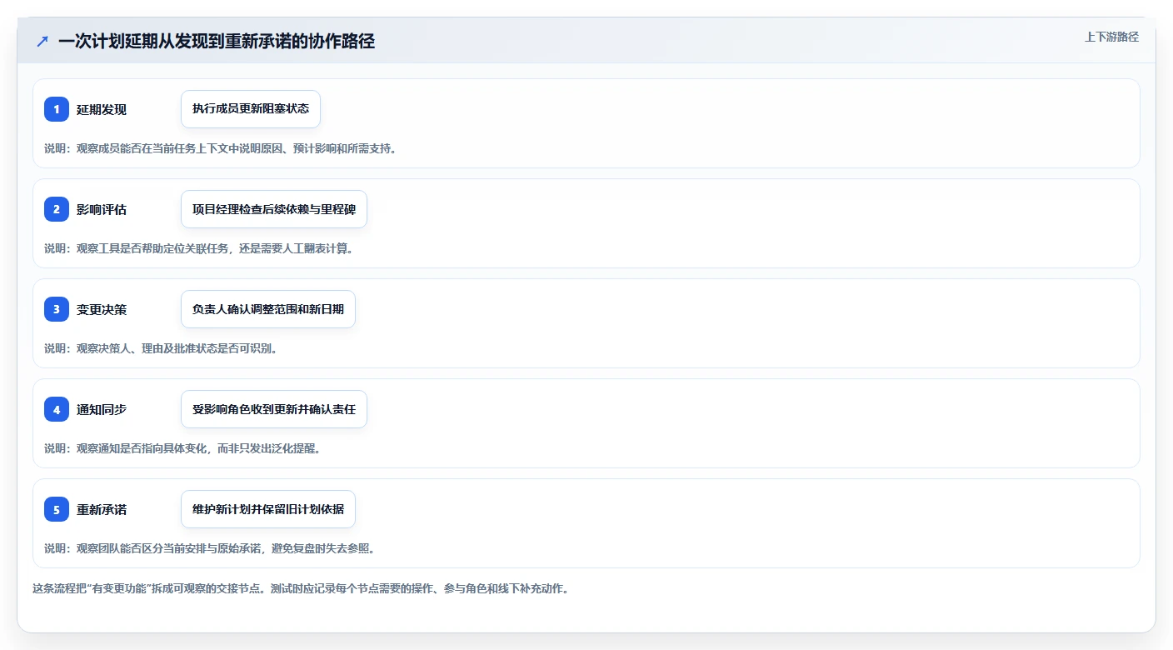
Task: Click the 通知同步 step label
Action: click(102, 409)
